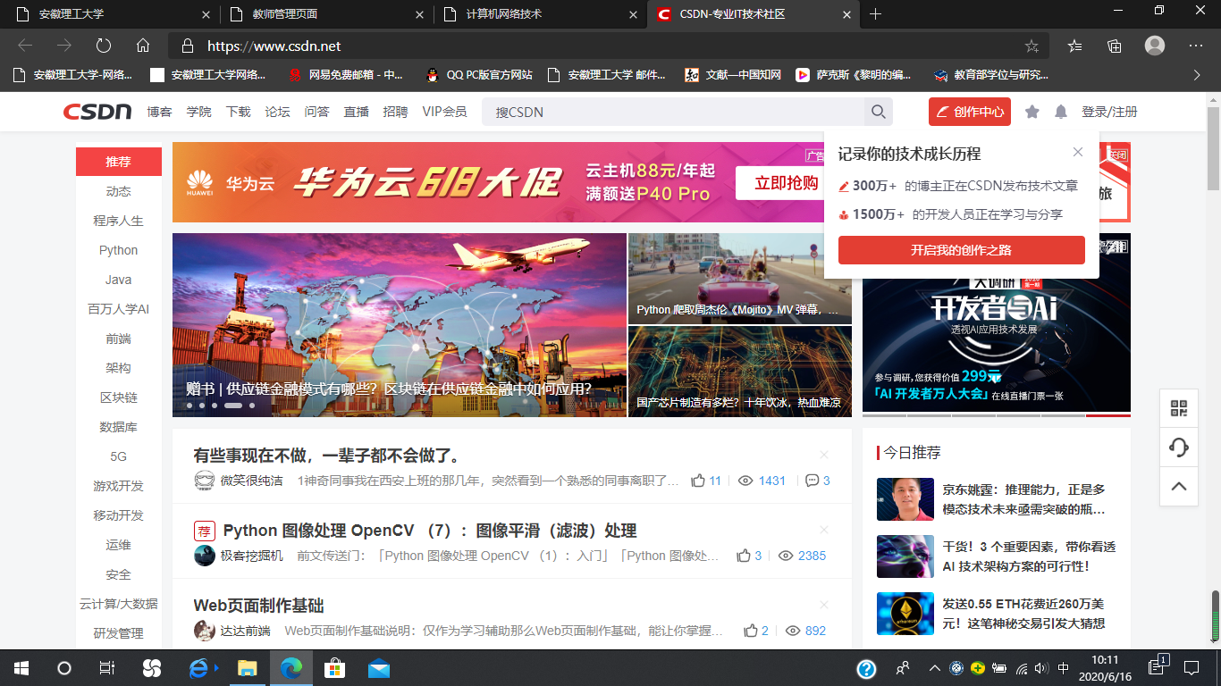Viewport: 1221px width, 686px height.
Task: Open the Edge favorites list
Action: (x=1075, y=46)
